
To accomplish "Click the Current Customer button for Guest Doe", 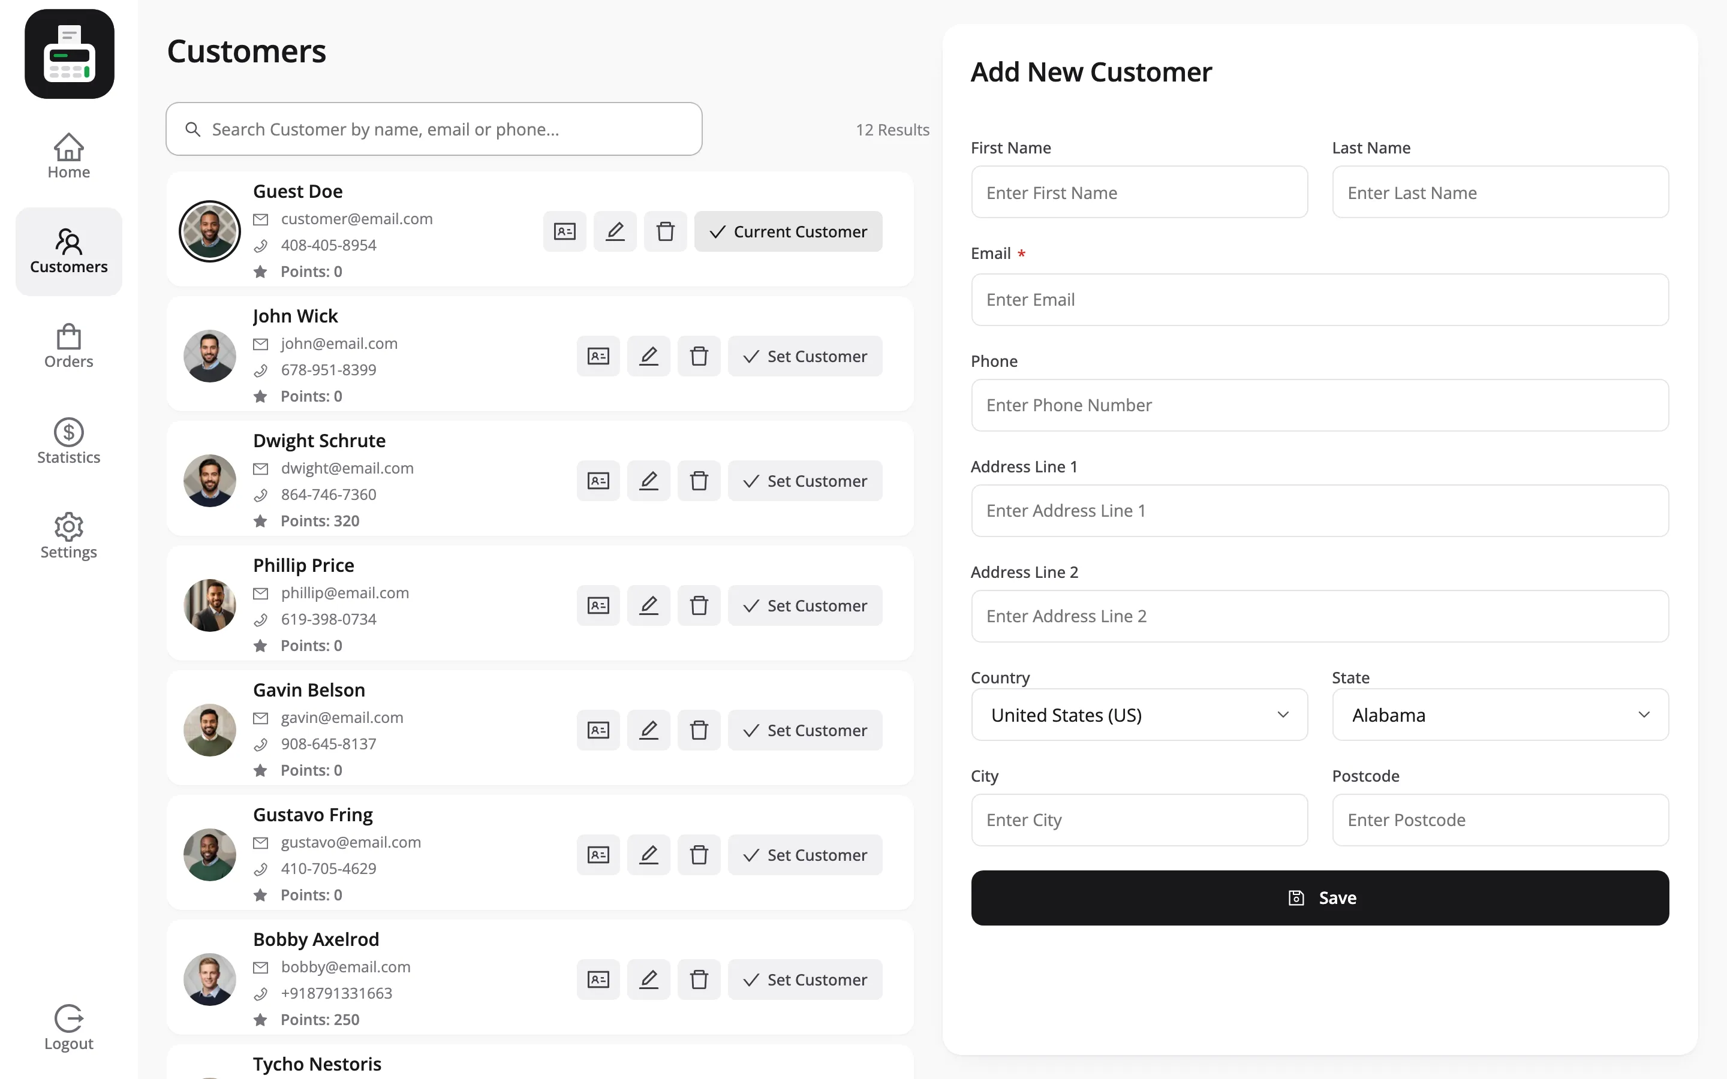I will (788, 231).
